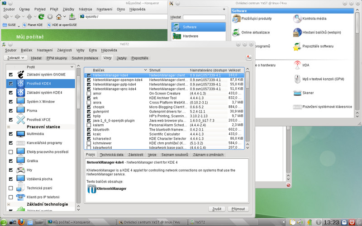Click the Profil column header dropdown arrow

pos(72,67)
